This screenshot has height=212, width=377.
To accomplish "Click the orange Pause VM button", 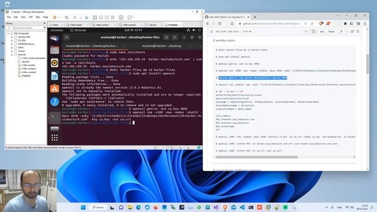I will tap(55, 17).
